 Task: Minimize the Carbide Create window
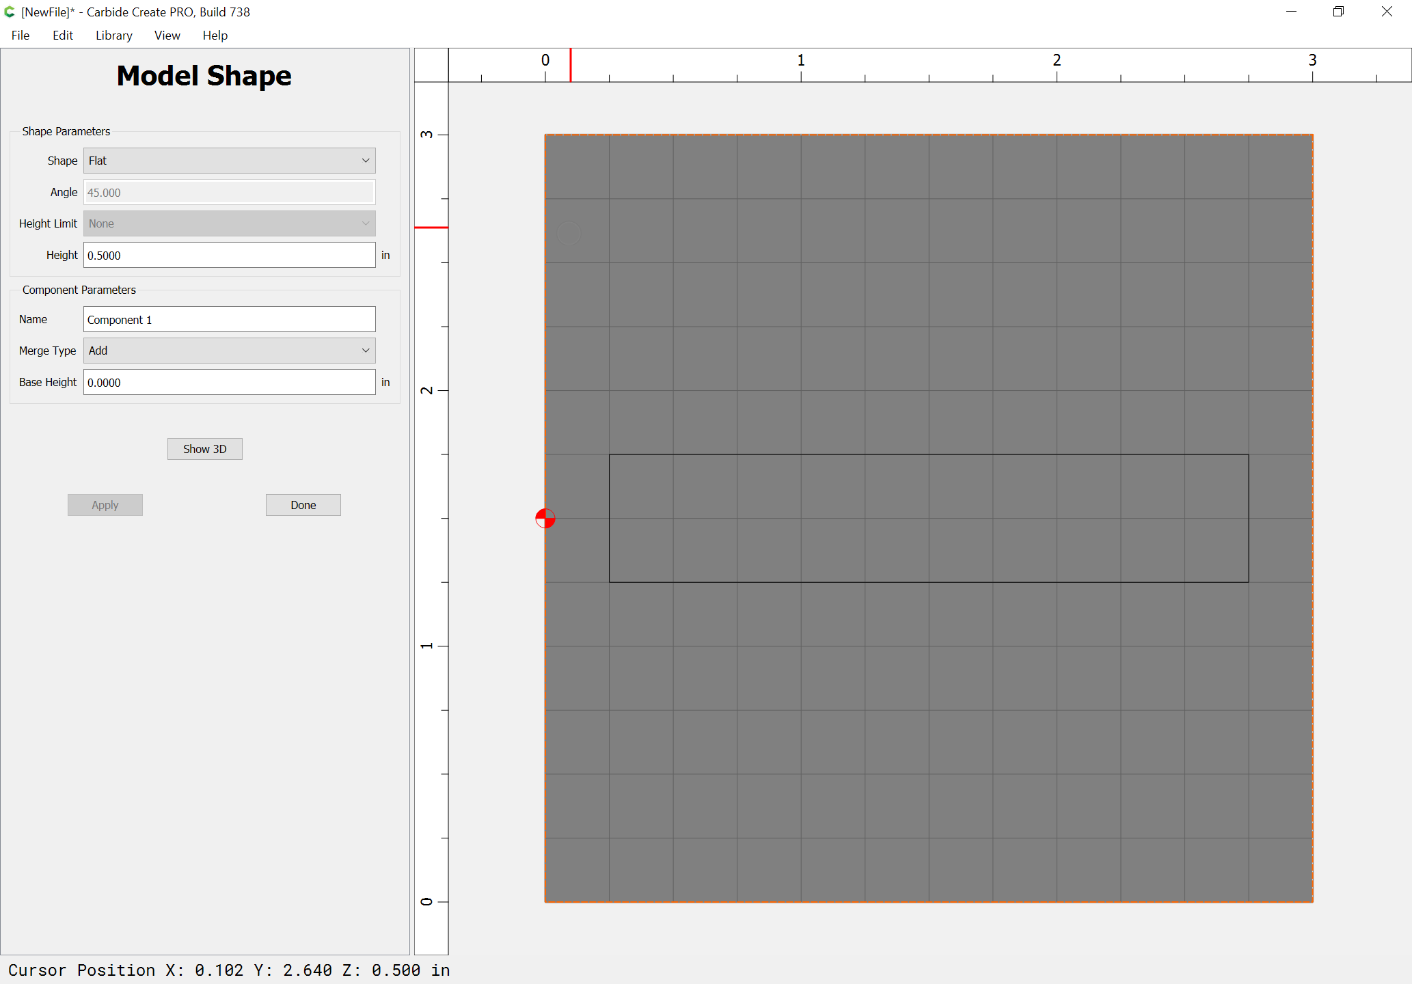[1291, 12]
